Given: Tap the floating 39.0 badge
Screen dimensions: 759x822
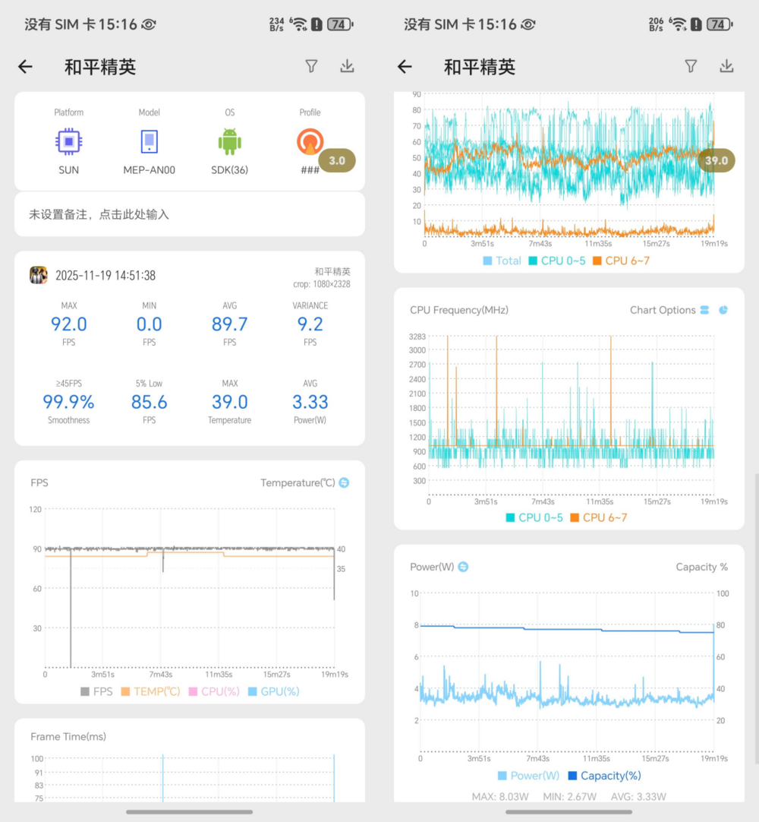Looking at the screenshot, I should click(x=716, y=160).
